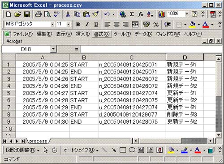This screenshot has width=224, height=164.
Task: Click the indent icon in formatting toolbar
Action: (x=168, y=24)
